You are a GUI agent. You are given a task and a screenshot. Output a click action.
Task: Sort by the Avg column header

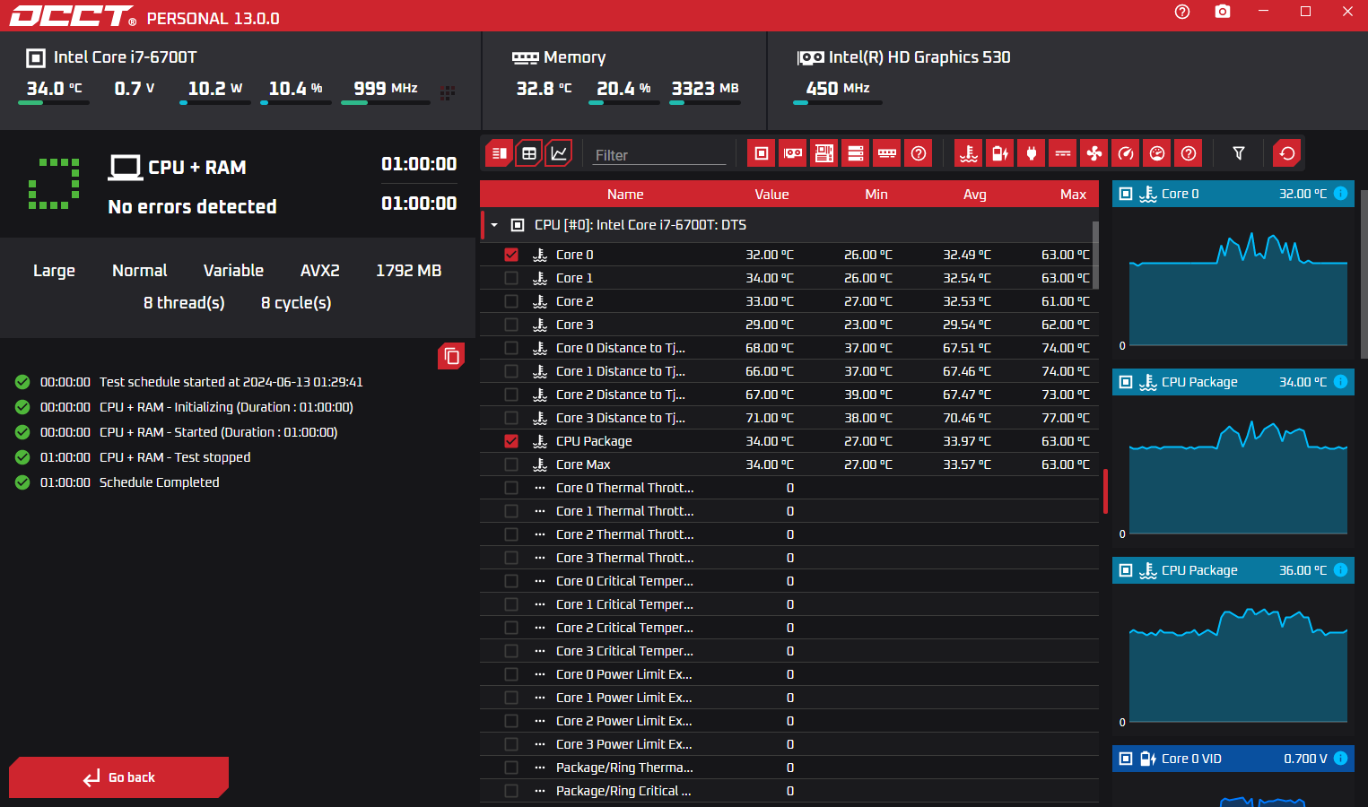click(x=975, y=195)
